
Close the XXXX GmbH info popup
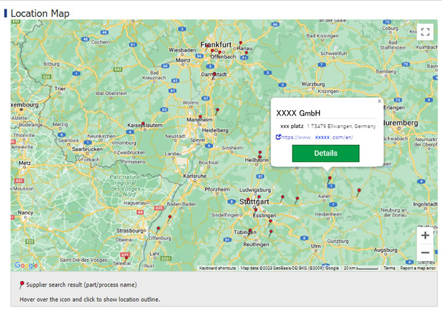[379, 101]
